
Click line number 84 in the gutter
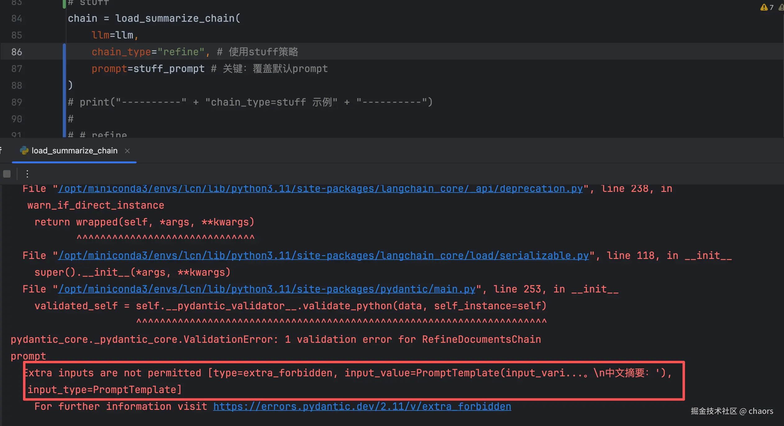click(17, 18)
